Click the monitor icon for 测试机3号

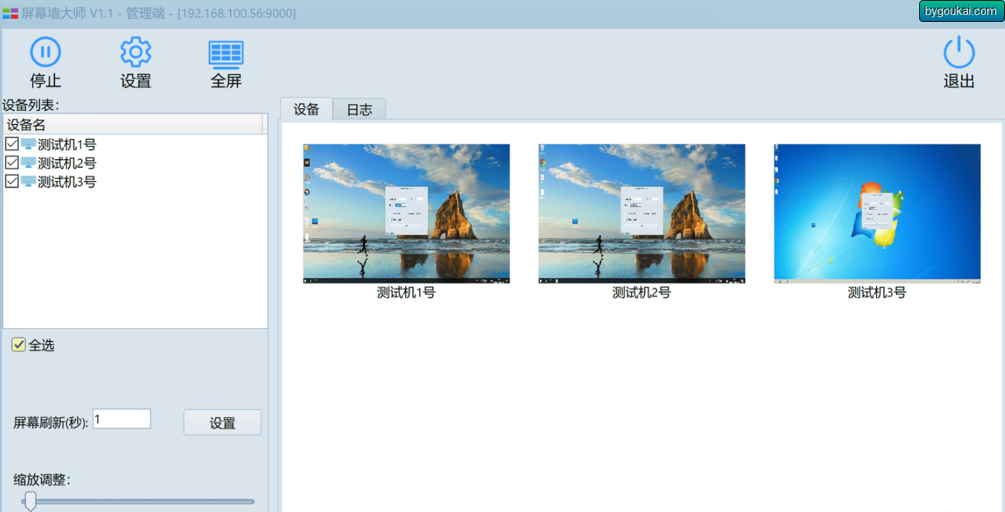[x=28, y=181]
